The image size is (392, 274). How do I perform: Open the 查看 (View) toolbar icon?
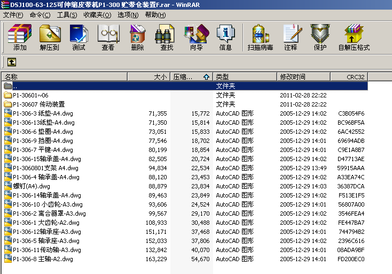pos(108,37)
